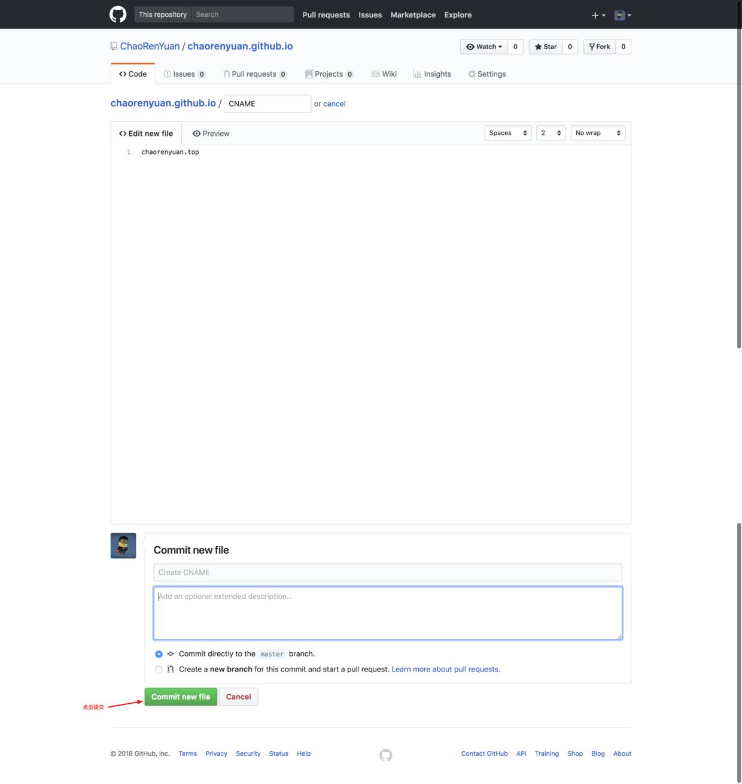Switch to the Issues tab

(x=185, y=74)
